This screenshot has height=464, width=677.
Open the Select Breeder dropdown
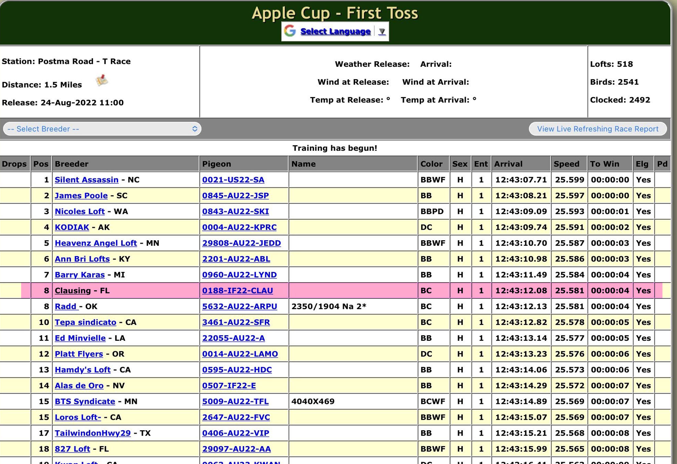102,129
